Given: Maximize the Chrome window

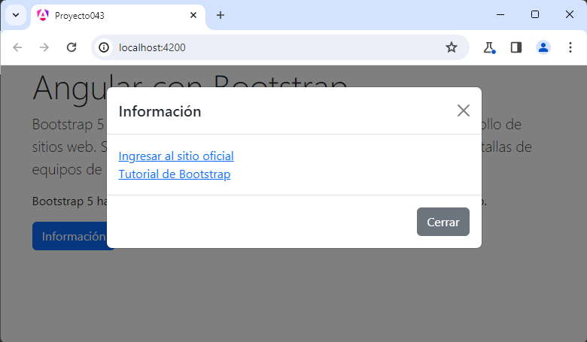Looking at the screenshot, I should point(535,14).
